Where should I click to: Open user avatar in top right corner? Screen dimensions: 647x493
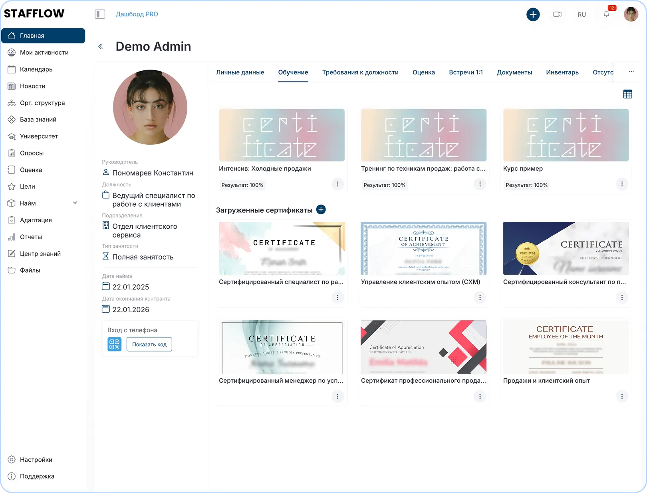click(631, 14)
